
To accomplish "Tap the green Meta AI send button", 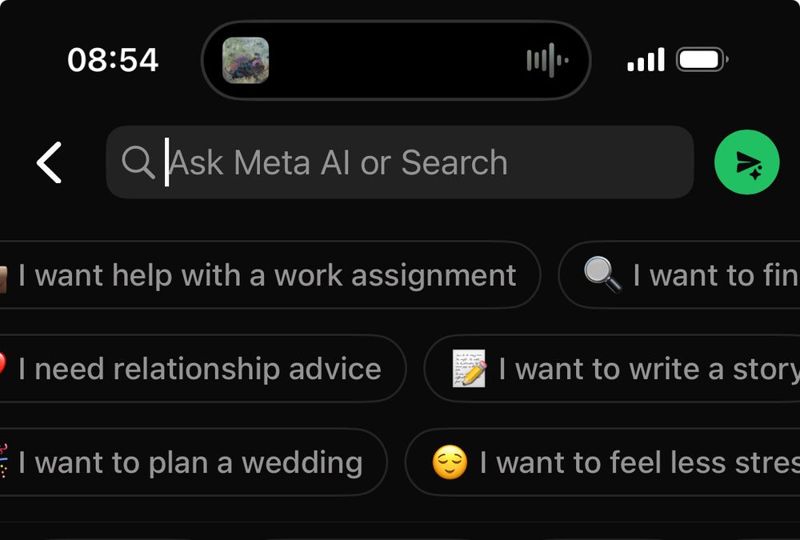I will pos(747,162).
